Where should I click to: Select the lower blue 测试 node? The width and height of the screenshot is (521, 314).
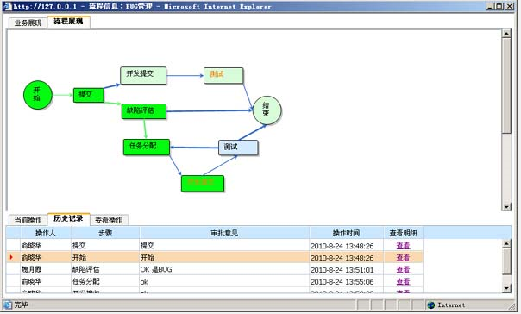238,148
